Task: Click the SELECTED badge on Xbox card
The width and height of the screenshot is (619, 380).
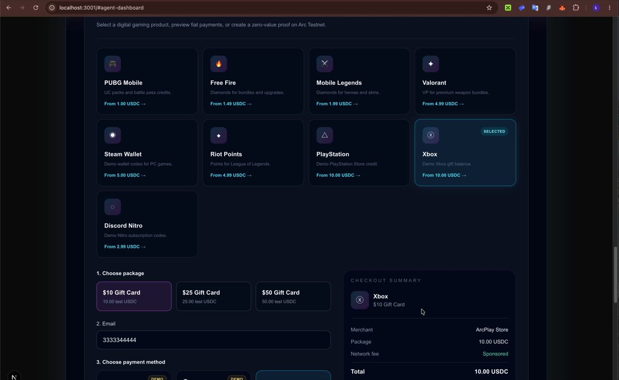Action: coord(494,132)
